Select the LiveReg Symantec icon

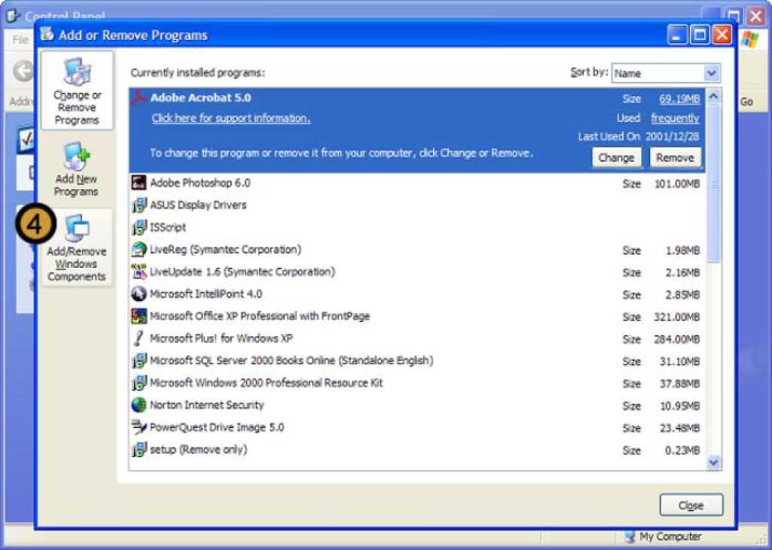(x=139, y=250)
